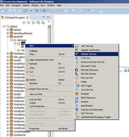Select the WmMonitor package

(x=19, y=121)
